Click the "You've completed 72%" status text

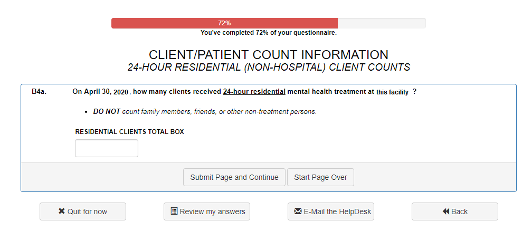(269, 33)
